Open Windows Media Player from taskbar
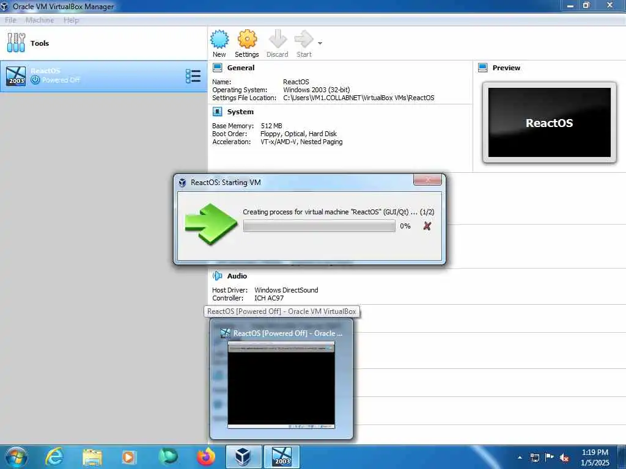Image resolution: width=626 pixels, height=469 pixels. click(128, 457)
